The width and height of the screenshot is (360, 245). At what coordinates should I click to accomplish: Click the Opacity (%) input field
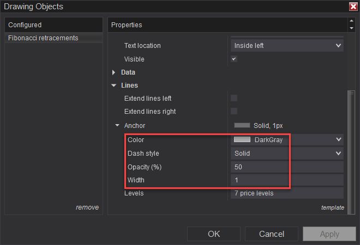[x=287, y=167]
